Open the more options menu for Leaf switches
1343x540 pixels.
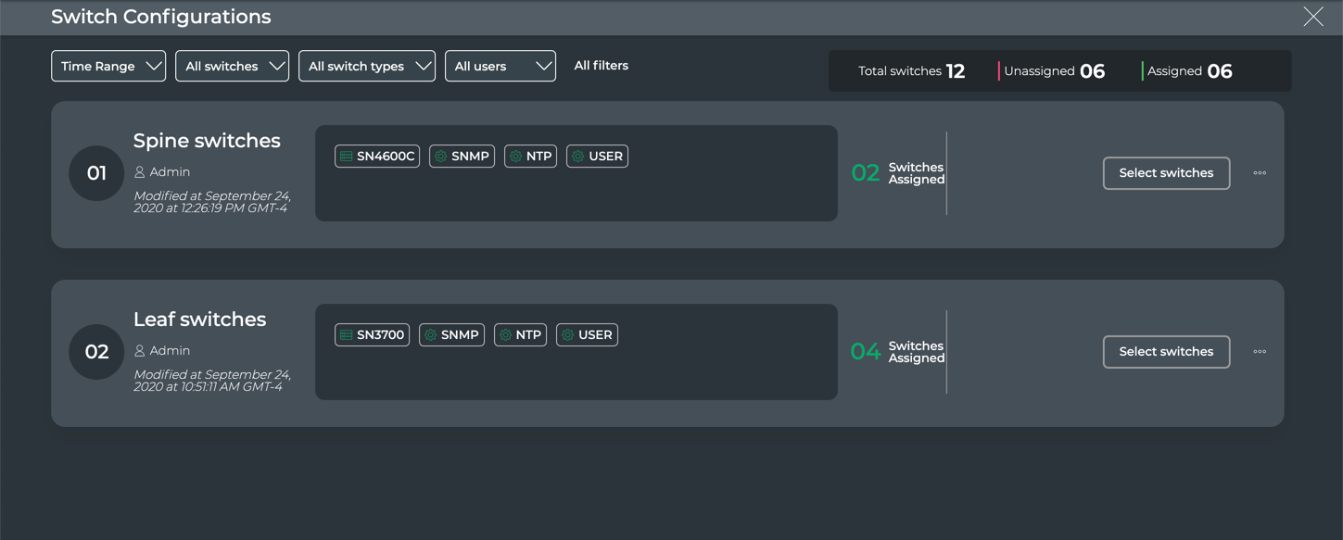point(1260,352)
